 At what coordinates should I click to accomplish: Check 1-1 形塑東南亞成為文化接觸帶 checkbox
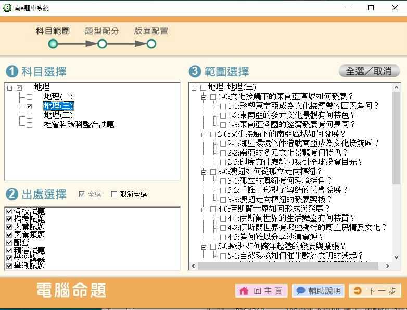click(223, 106)
